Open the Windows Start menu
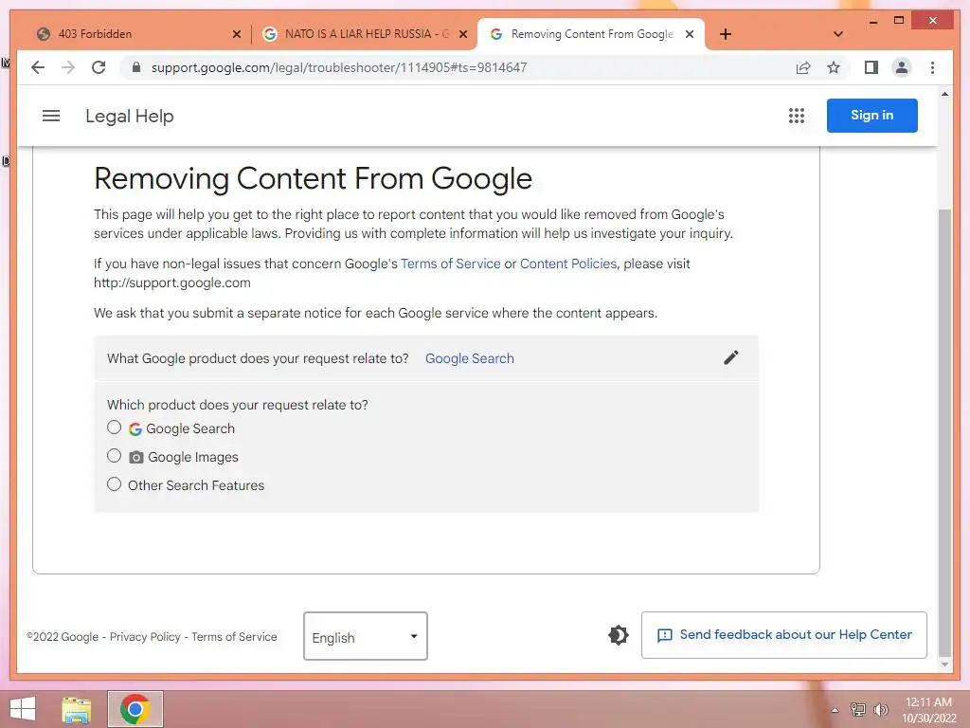This screenshot has width=970, height=728. point(23,709)
